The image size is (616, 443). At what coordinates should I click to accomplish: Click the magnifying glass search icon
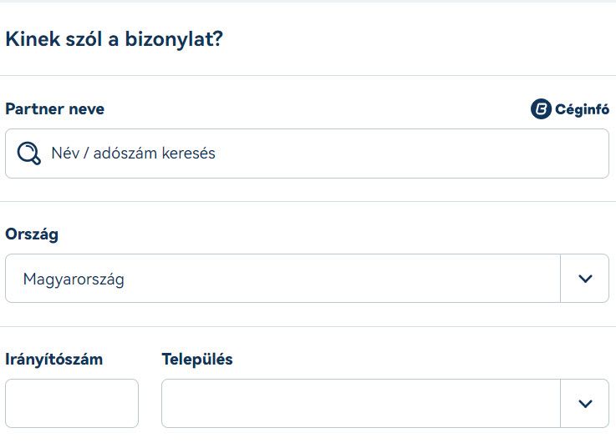(x=28, y=154)
